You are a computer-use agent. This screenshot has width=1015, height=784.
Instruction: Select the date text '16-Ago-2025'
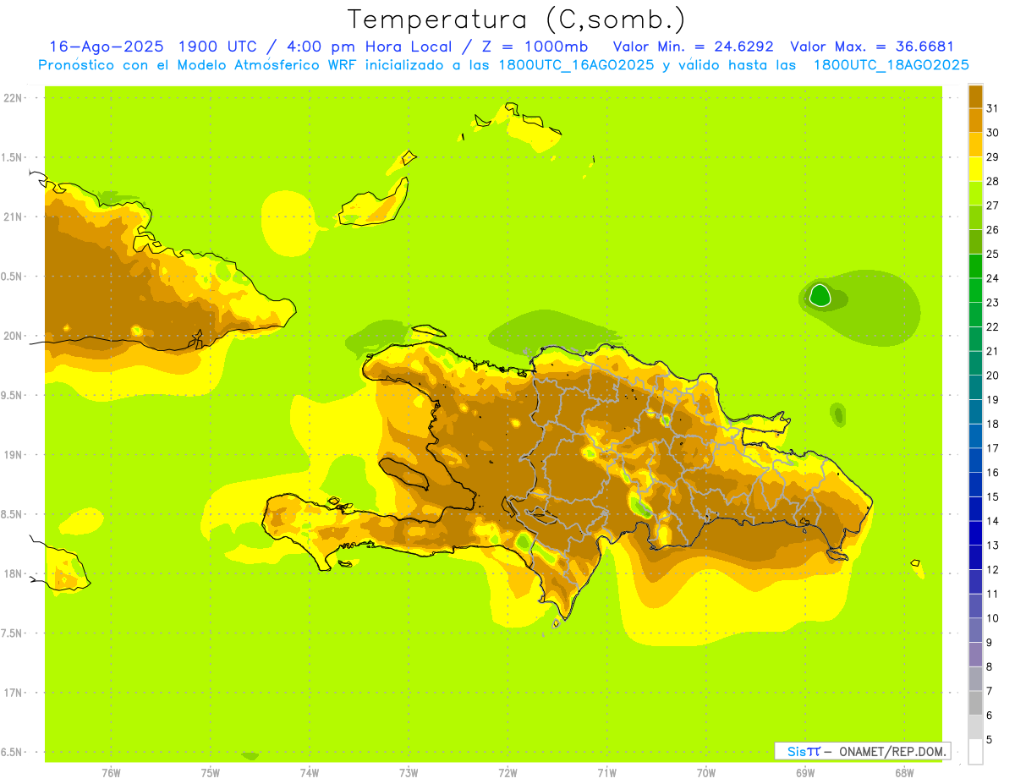coord(107,47)
